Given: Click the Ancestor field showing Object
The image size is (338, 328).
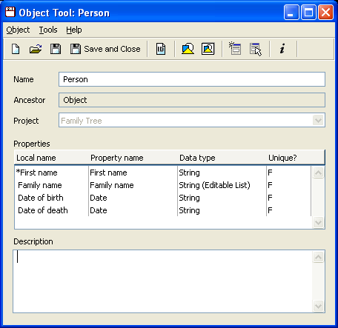Looking at the screenshot, I should tap(192, 100).
